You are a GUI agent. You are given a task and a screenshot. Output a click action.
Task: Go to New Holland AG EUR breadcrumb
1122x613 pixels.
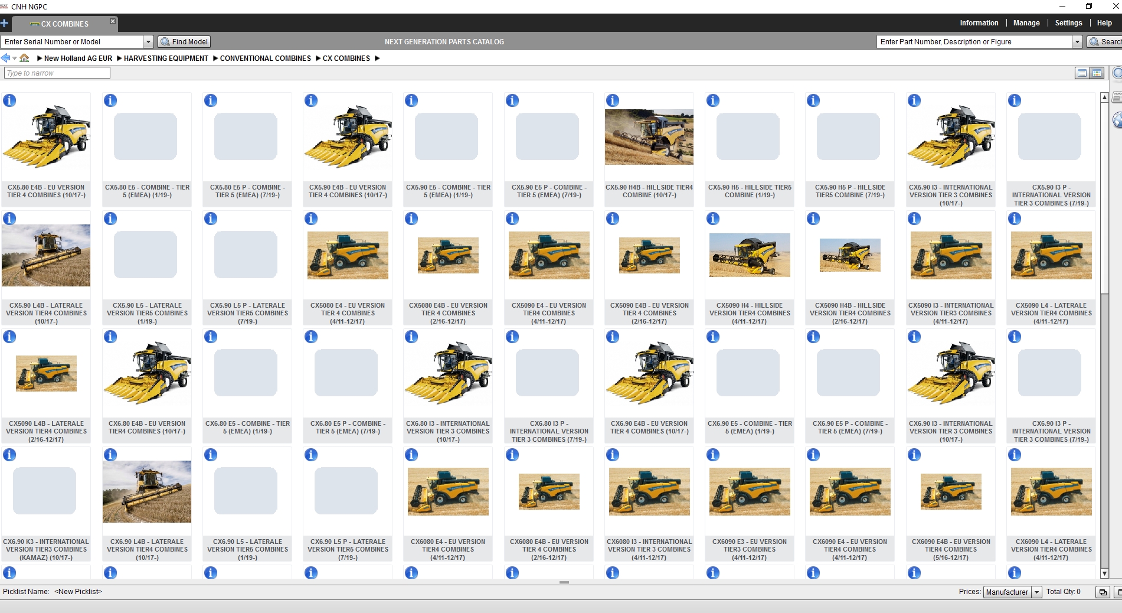pyautogui.click(x=78, y=58)
